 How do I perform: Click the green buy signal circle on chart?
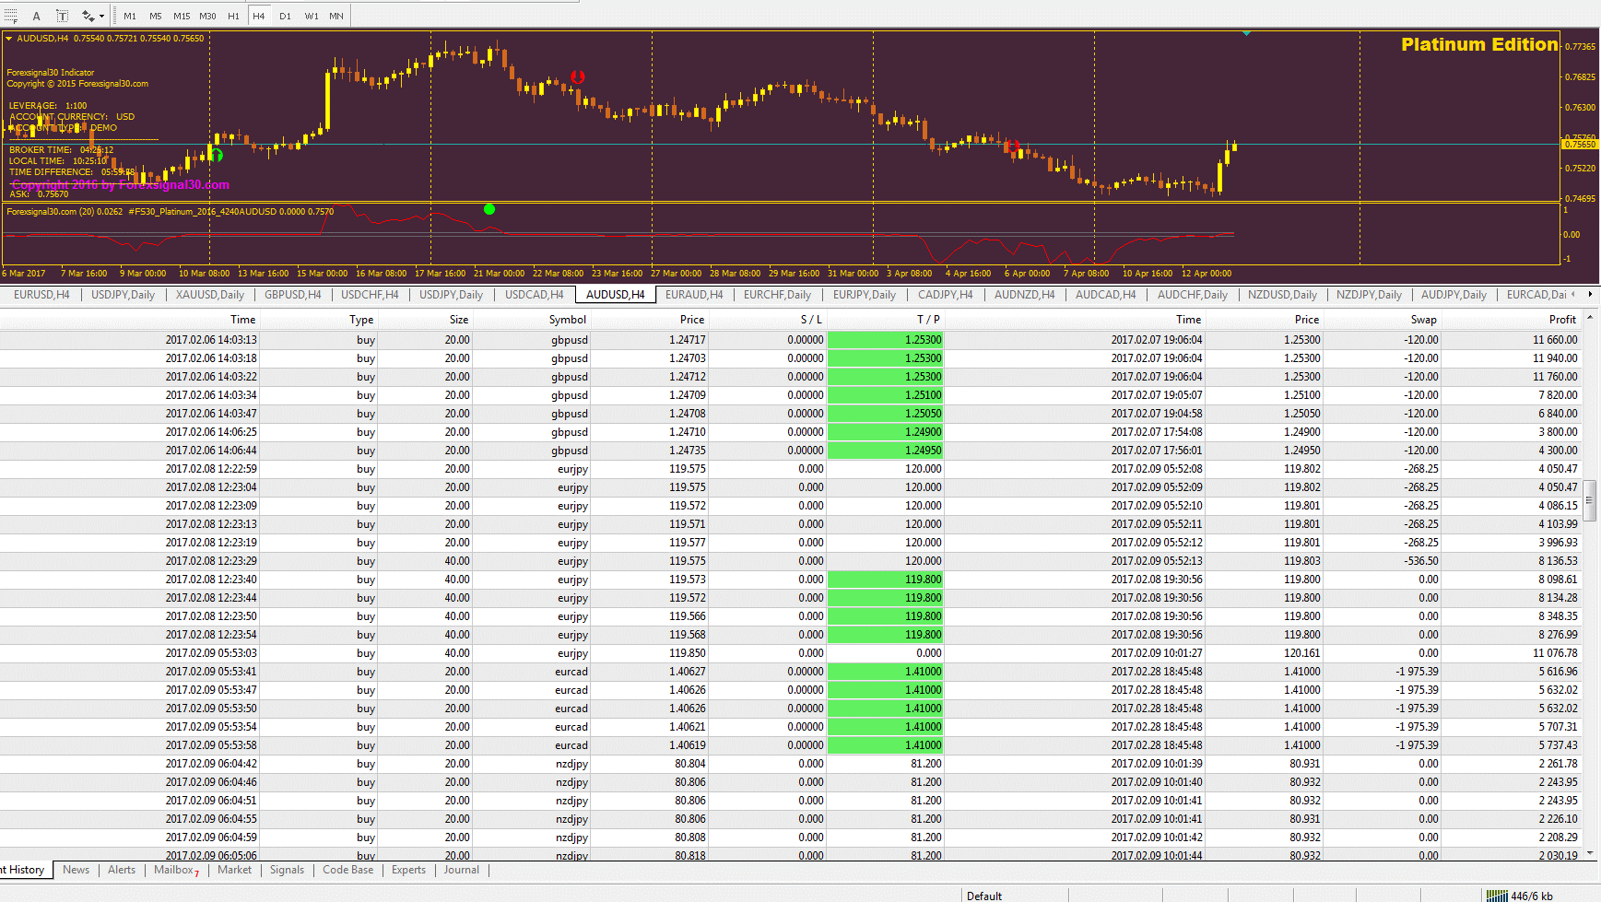[x=218, y=155]
